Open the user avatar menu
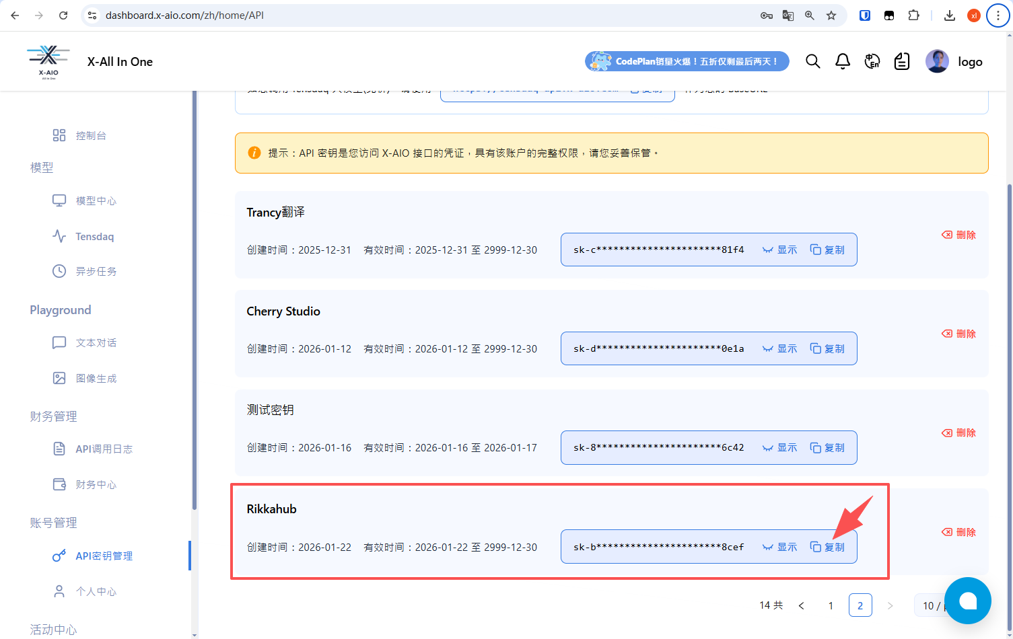Screen dimensions: 1013x639 937,61
